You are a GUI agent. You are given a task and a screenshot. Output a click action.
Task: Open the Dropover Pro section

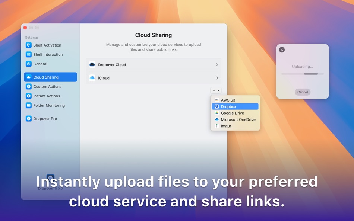coord(50,119)
